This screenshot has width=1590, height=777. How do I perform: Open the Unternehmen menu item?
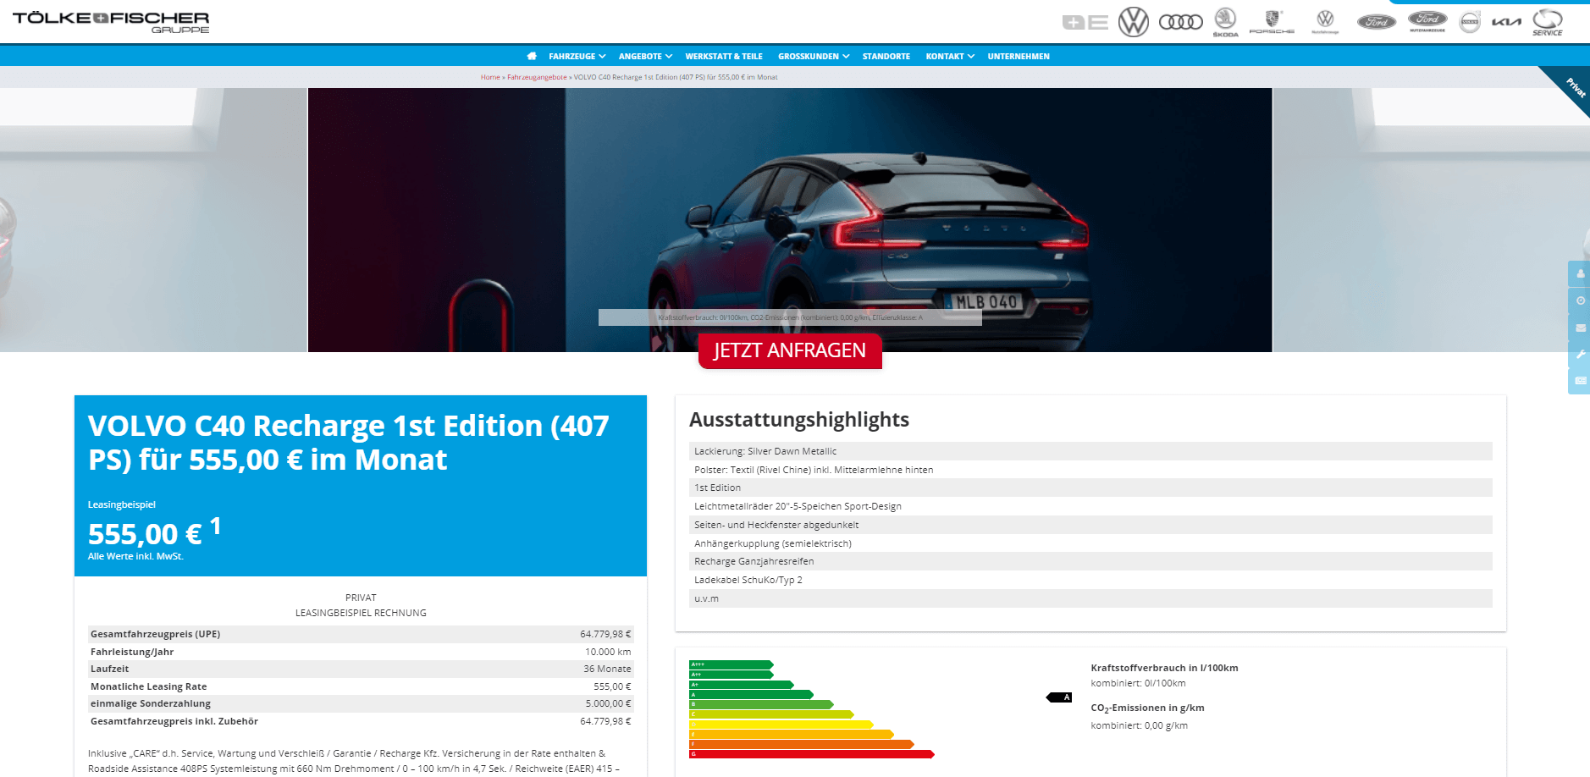(1019, 56)
